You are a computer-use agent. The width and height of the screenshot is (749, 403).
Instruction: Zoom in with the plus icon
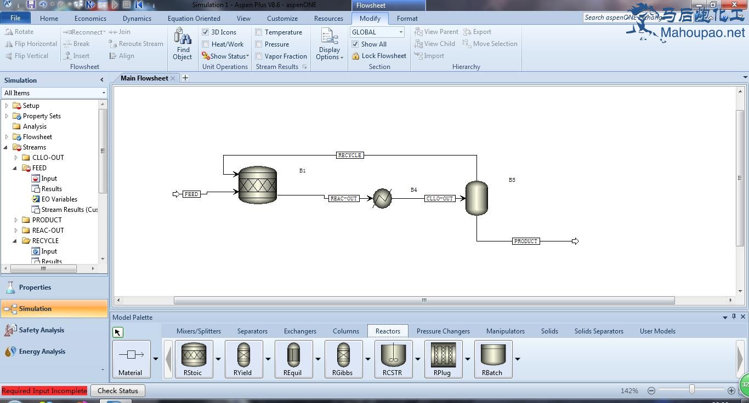coord(731,390)
